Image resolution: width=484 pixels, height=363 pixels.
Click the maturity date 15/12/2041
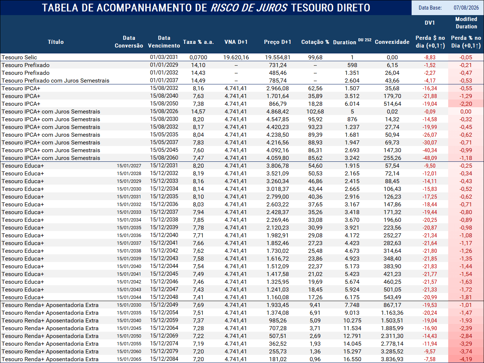pos(164,243)
